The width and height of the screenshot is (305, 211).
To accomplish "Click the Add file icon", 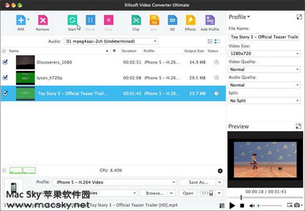I will 21,20.
